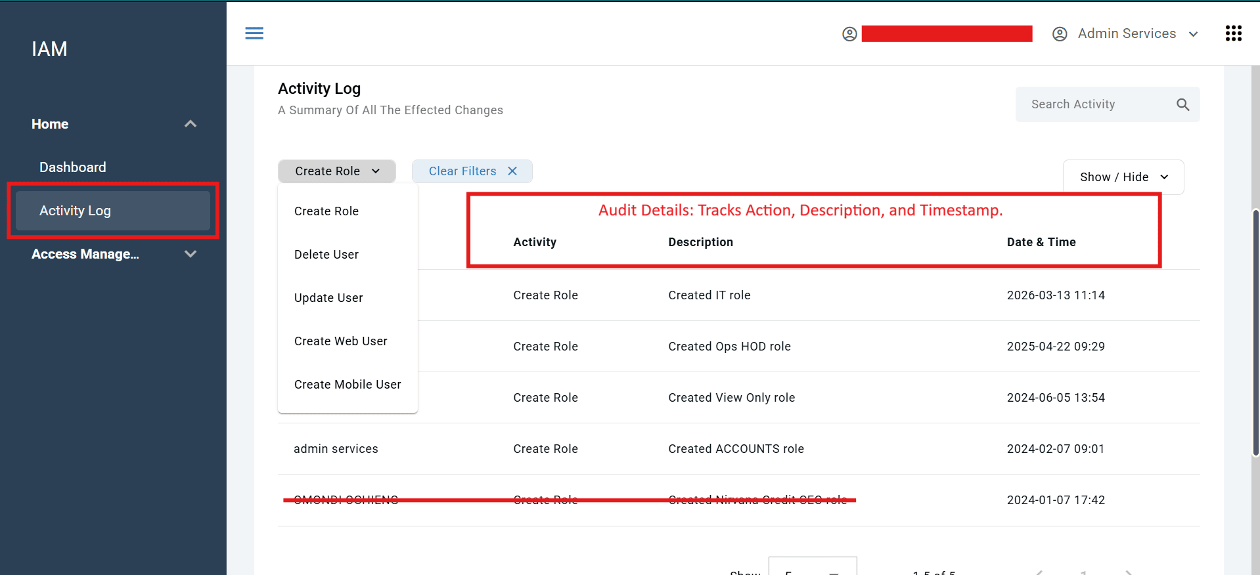Viewport: 1260px width, 575px height.
Task: Click the Date & Time column header
Action: click(x=1041, y=242)
